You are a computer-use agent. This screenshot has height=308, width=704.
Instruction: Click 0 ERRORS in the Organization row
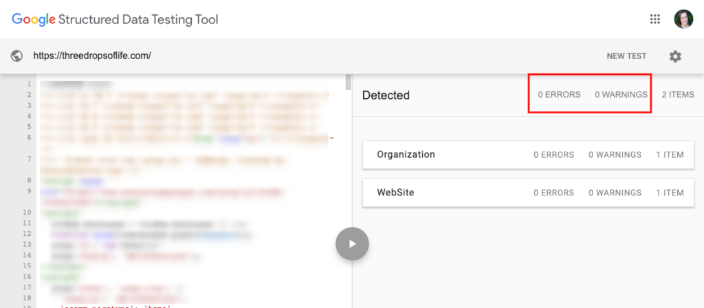click(x=553, y=155)
